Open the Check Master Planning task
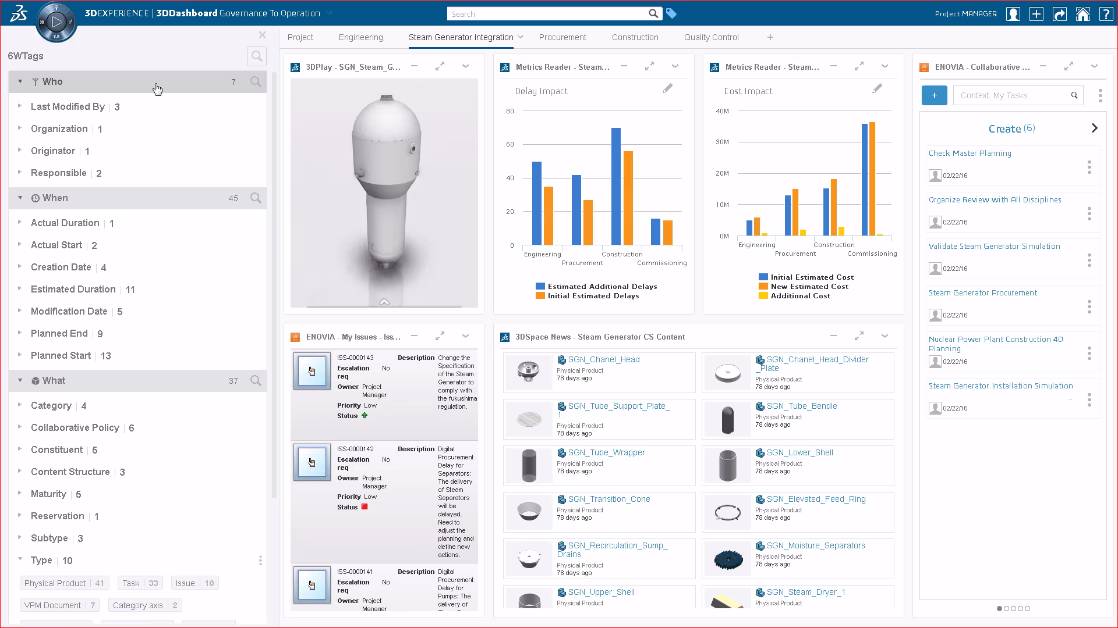 coord(970,154)
